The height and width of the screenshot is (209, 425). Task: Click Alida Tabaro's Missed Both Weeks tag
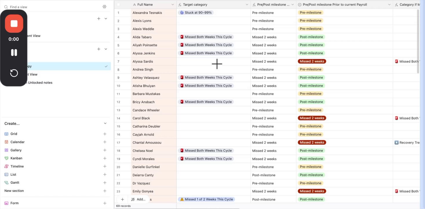pyautogui.click(x=206, y=37)
